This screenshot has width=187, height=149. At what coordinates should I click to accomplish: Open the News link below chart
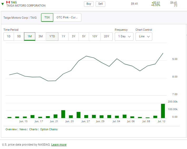click(x=23, y=129)
